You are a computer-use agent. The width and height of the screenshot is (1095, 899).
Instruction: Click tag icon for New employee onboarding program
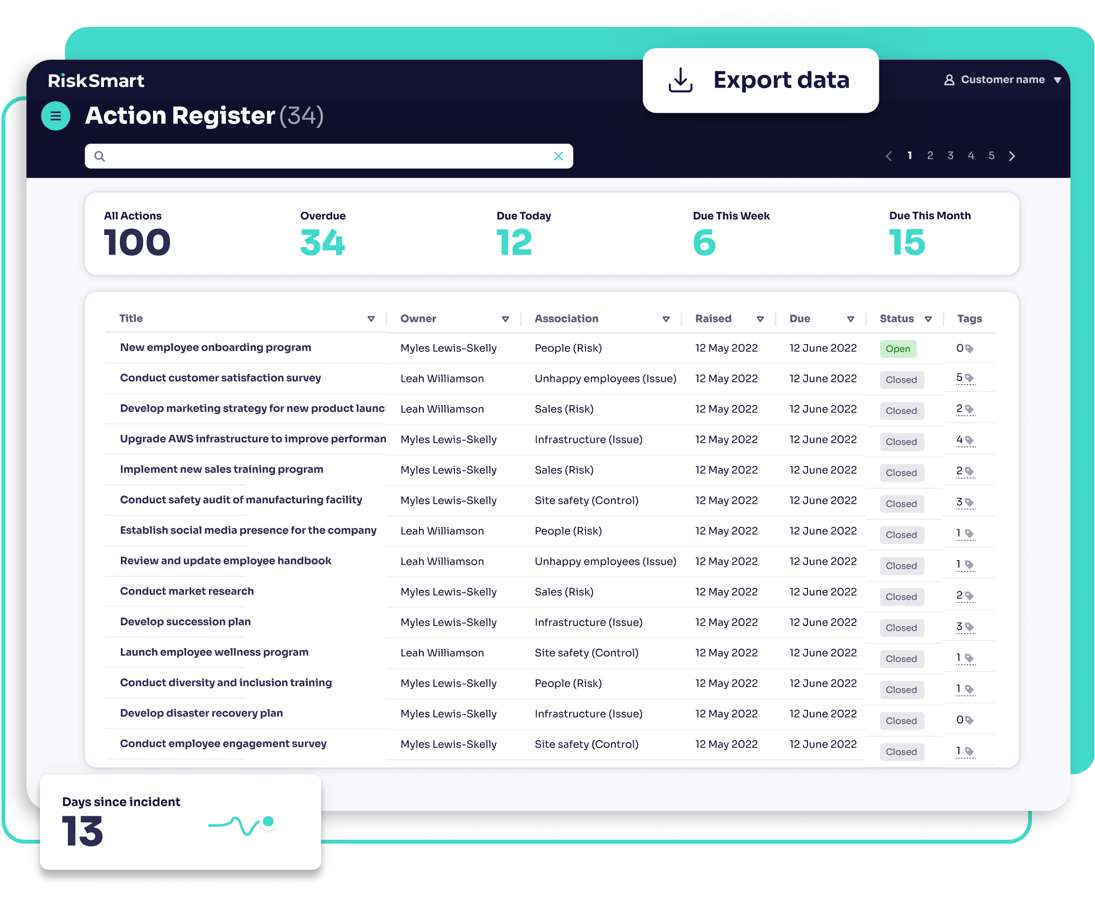(x=969, y=349)
